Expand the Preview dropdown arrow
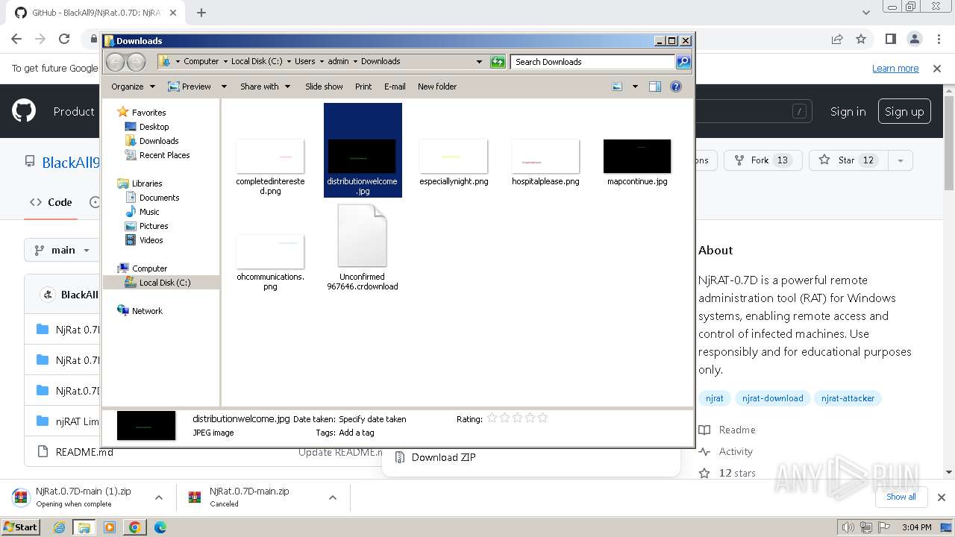This screenshot has height=537, width=955. [223, 87]
